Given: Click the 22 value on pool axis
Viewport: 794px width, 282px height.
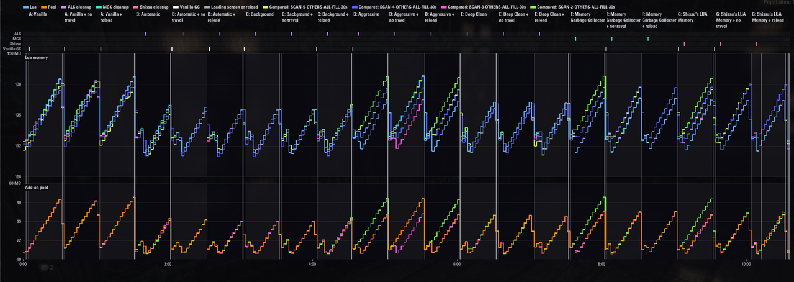Looking at the screenshot, I should (x=18, y=240).
